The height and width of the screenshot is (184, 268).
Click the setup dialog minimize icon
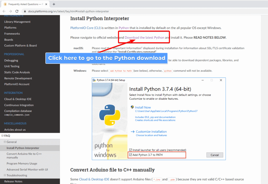[x=203, y=80]
